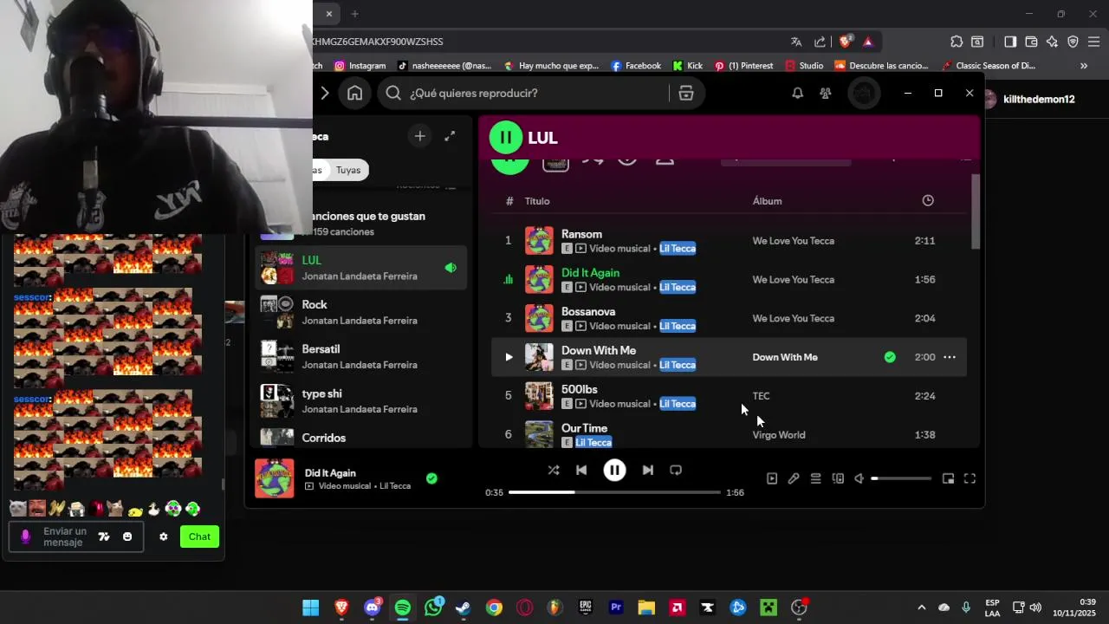Select the Ransom track title
Screen dimensions: 1109x624
tap(581, 234)
